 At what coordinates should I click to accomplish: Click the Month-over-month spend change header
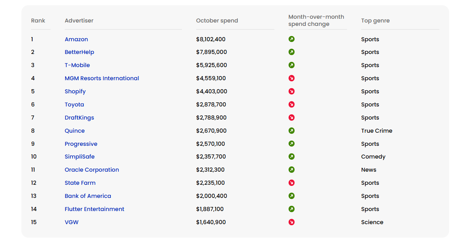(316, 20)
